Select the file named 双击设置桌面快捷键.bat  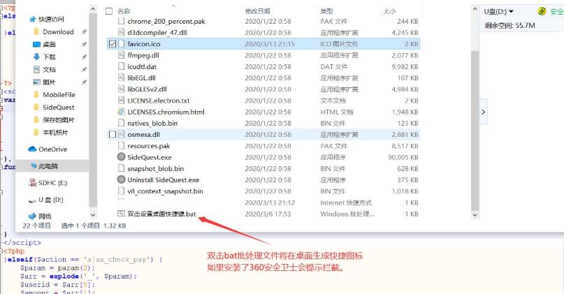pos(161,214)
